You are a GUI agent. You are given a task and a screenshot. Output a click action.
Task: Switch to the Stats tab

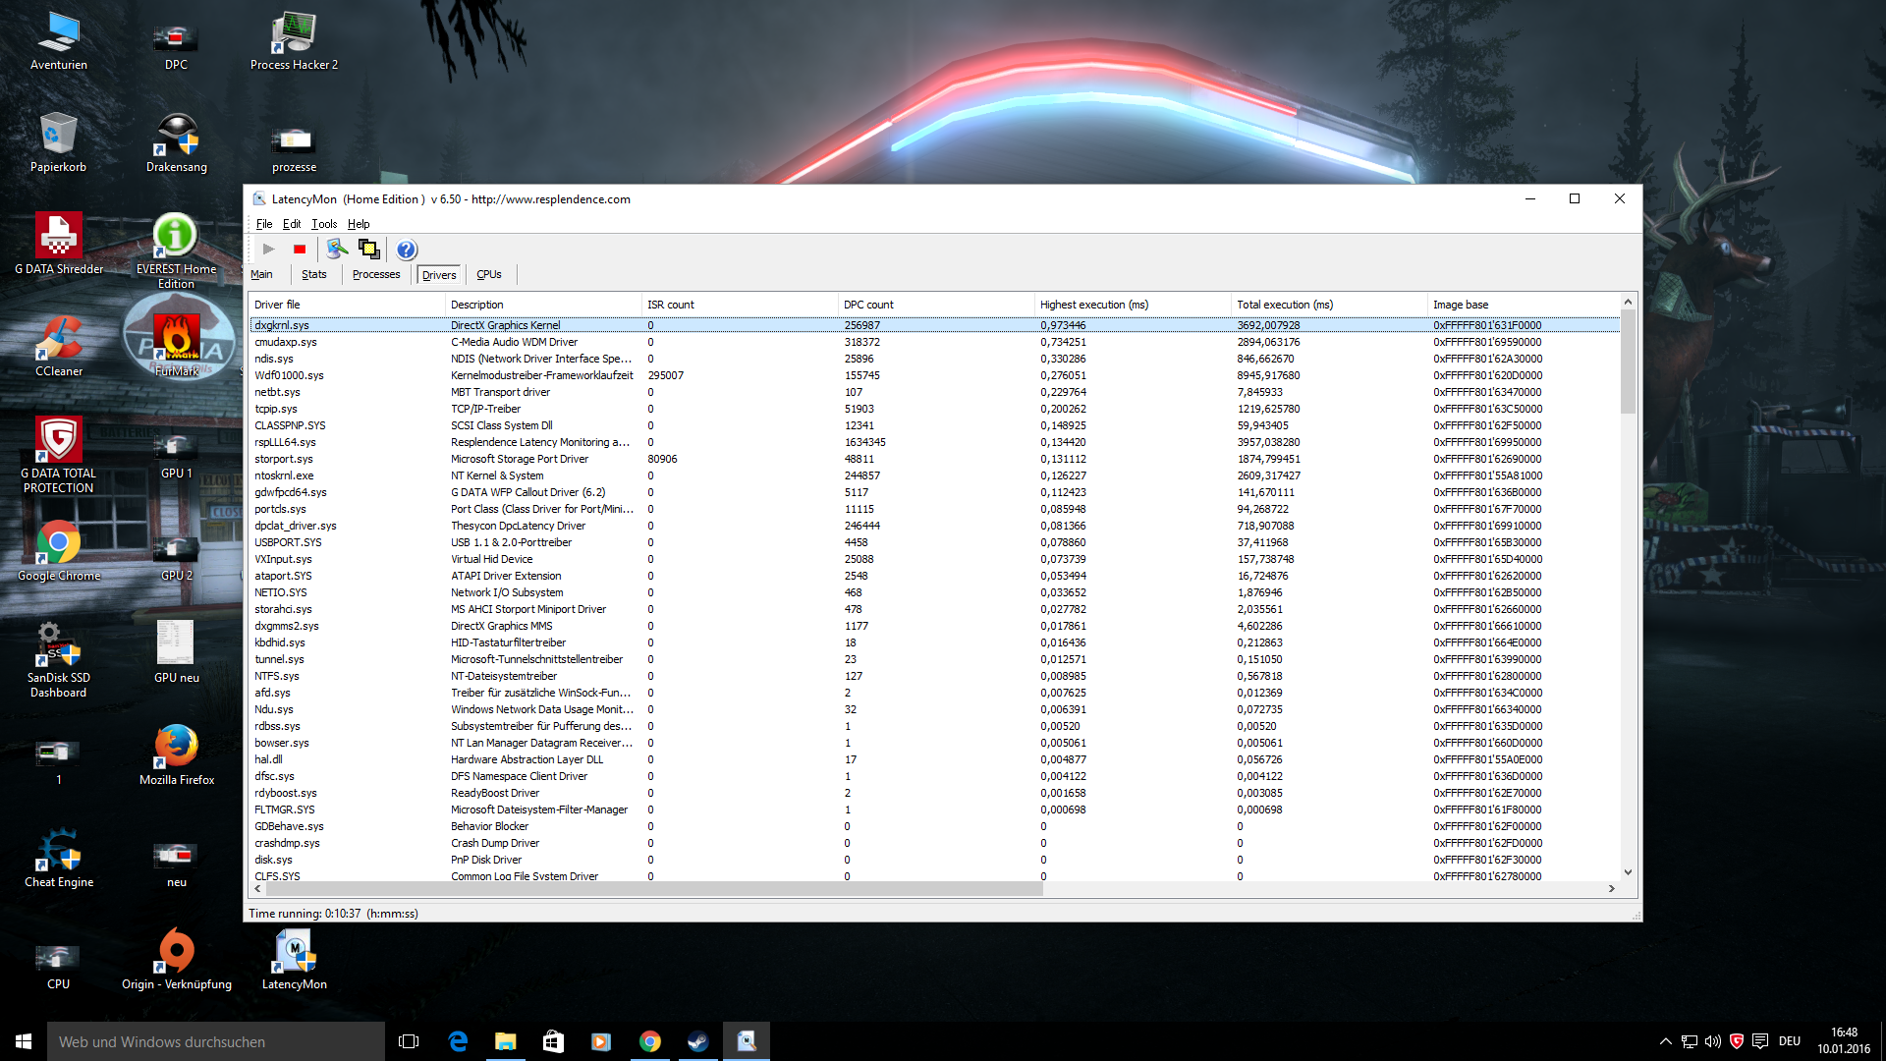click(314, 275)
